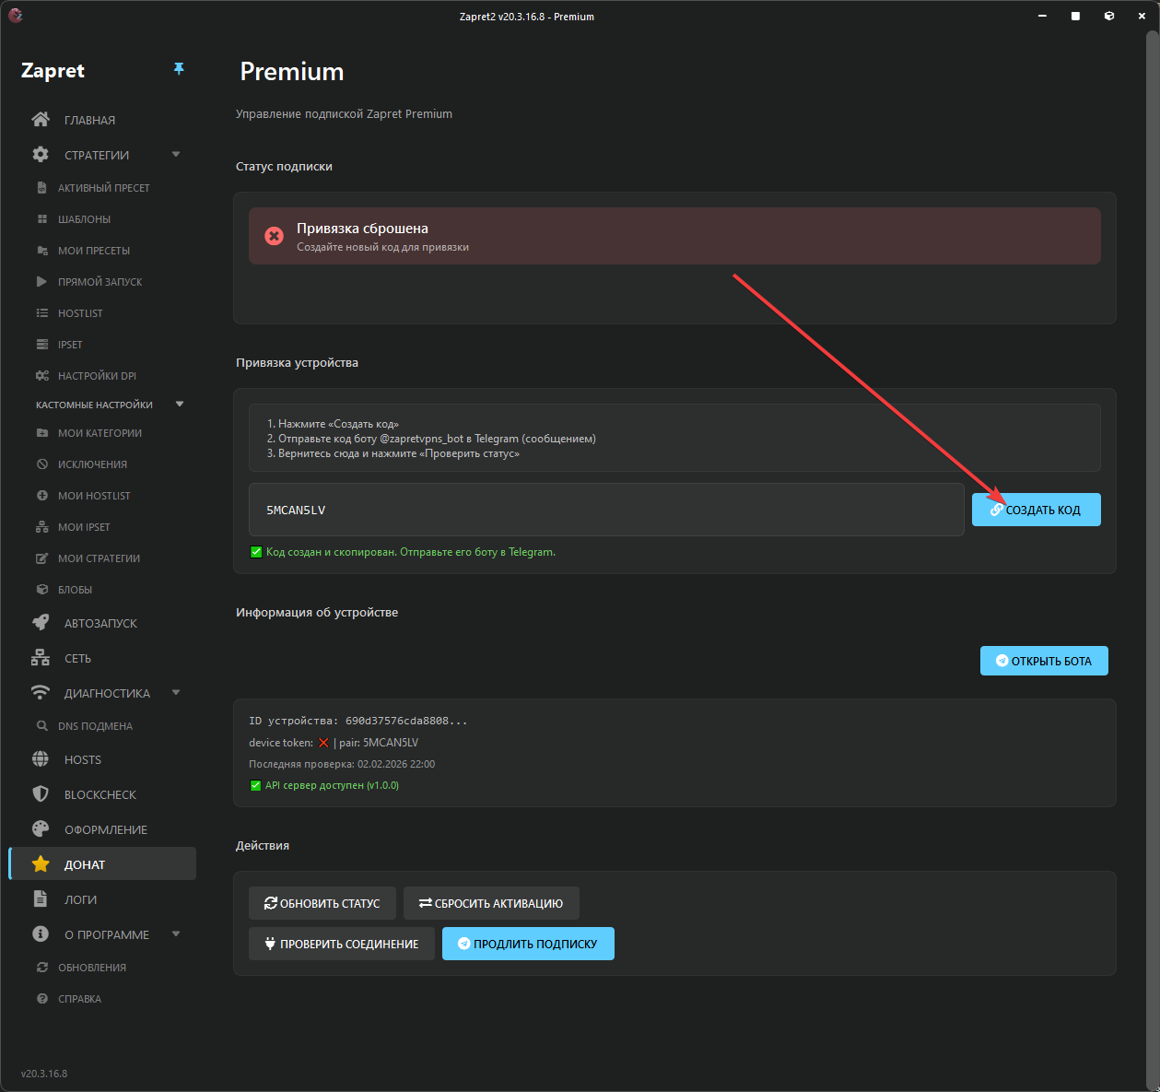Click the refresh icon for ОБНОВЛЕНИЯ
Screen dimensions: 1160x1092
pos(41,968)
